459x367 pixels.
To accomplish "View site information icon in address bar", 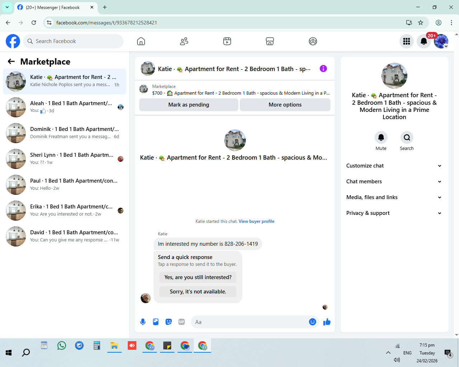I will (x=50, y=23).
